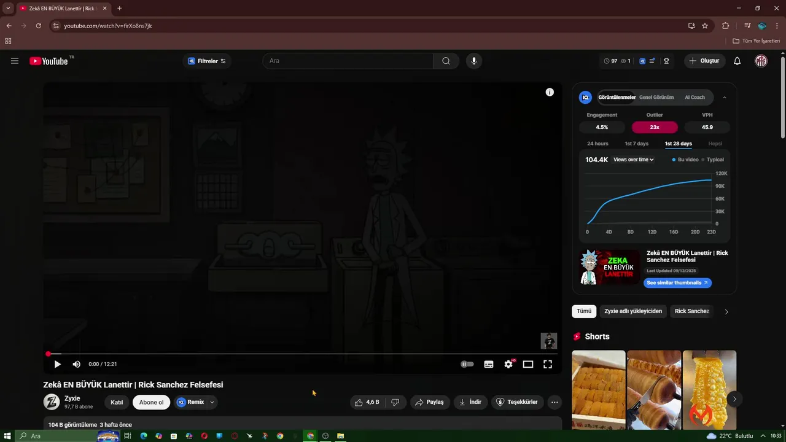Click the Outlier 23x badge
Image resolution: width=786 pixels, height=442 pixels.
(655, 127)
